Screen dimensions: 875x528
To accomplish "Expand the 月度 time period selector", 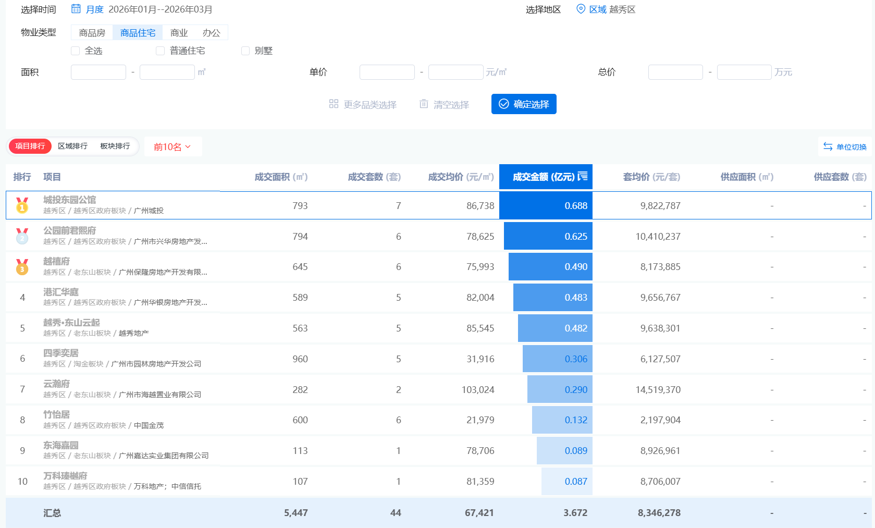I will (x=95, y=9).
